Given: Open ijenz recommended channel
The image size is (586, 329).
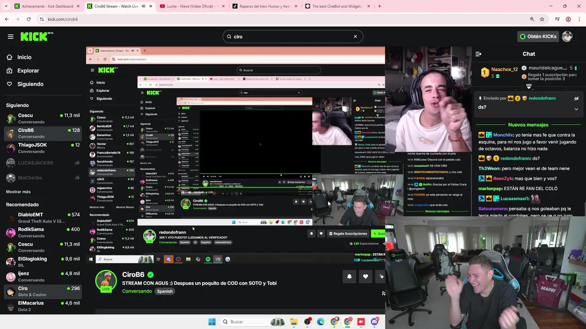Looking at the screenshot, I should click(43, 276).
